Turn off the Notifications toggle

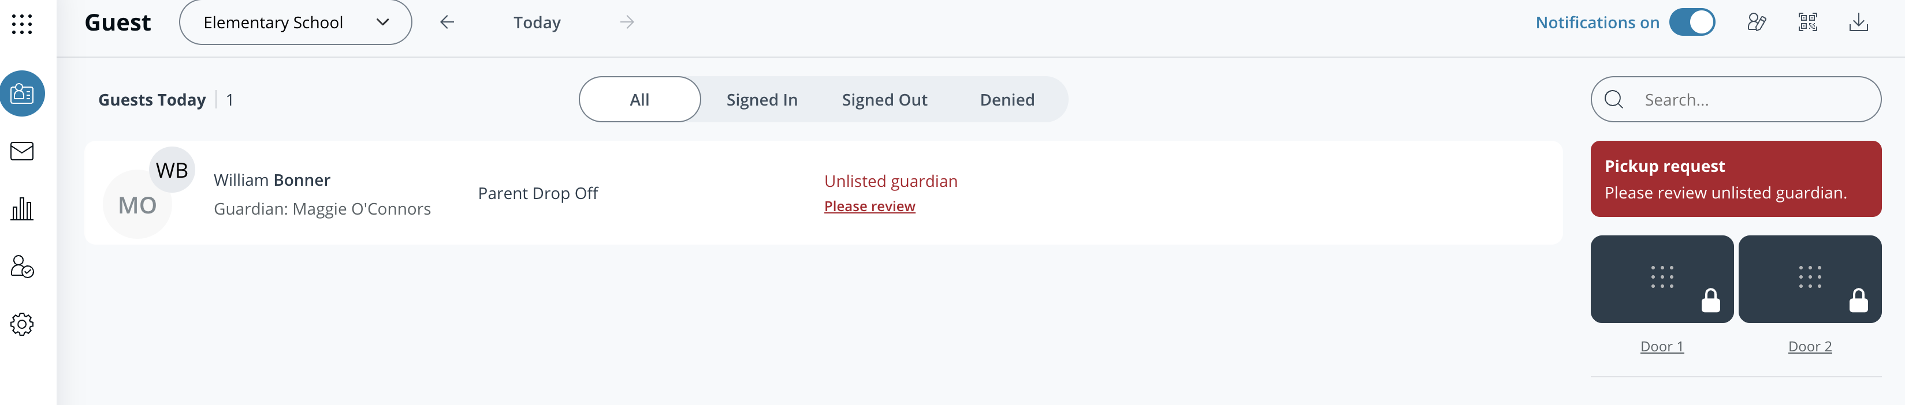pyautogui.click(x=1692, y=23)
